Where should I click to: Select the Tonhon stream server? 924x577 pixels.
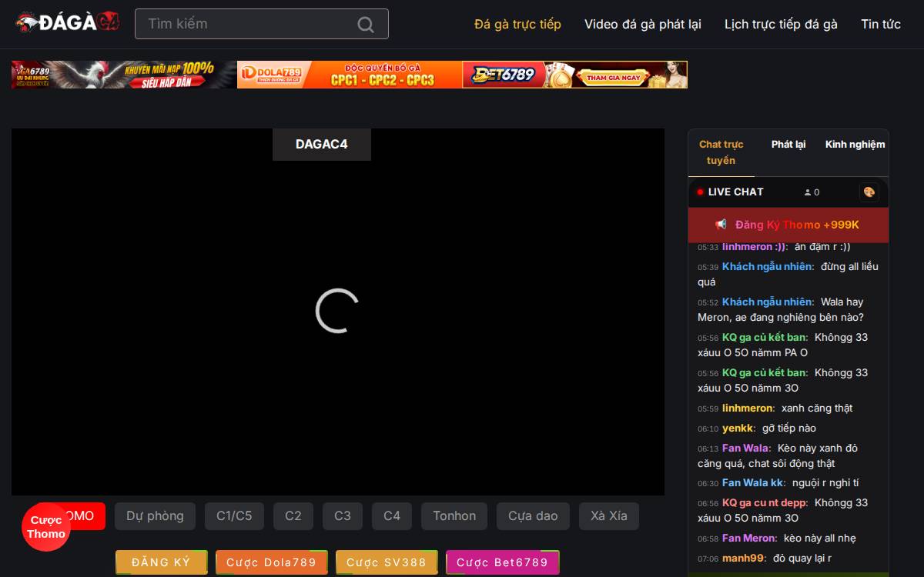(x=454, y=516)
